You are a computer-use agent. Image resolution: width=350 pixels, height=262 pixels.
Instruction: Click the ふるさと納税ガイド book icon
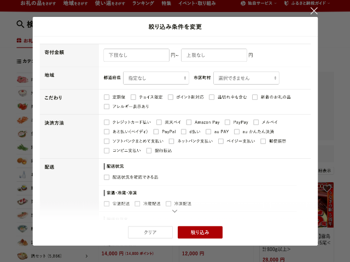pos(286,3)
